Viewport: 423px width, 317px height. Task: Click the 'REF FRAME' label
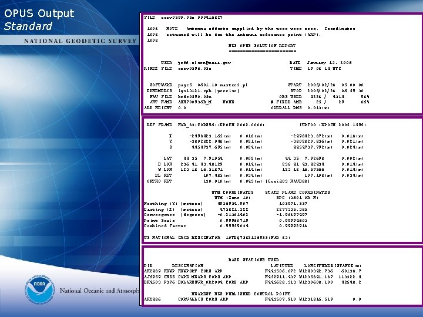159,125
